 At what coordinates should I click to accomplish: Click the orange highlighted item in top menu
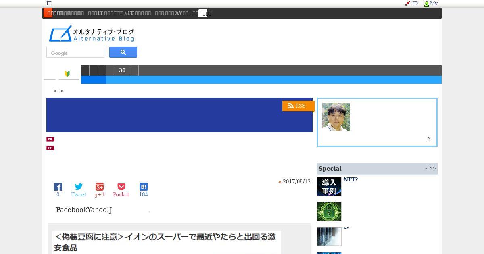tap(48, 13)
